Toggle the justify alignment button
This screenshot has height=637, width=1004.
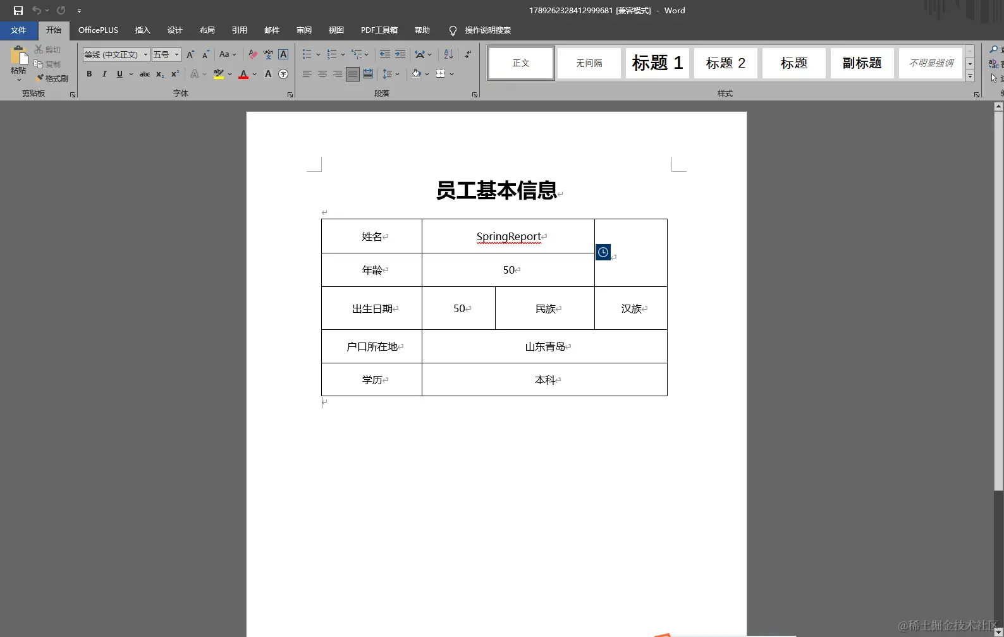pos(353,74)
